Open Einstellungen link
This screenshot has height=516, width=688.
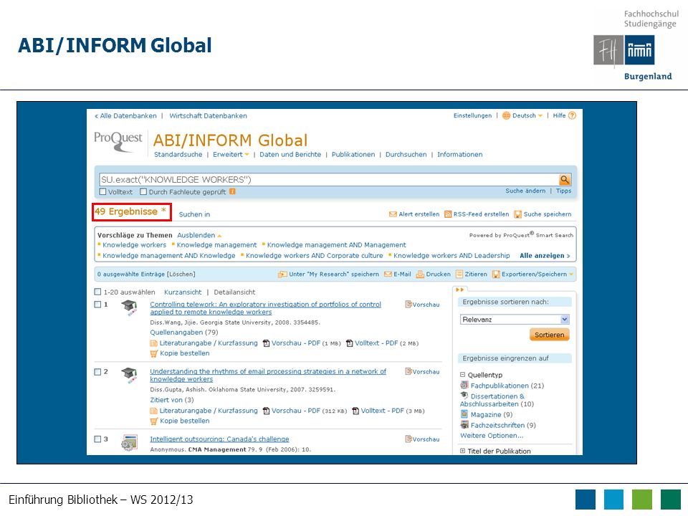coord(472,116)
